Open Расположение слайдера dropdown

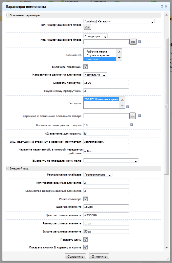98,175
